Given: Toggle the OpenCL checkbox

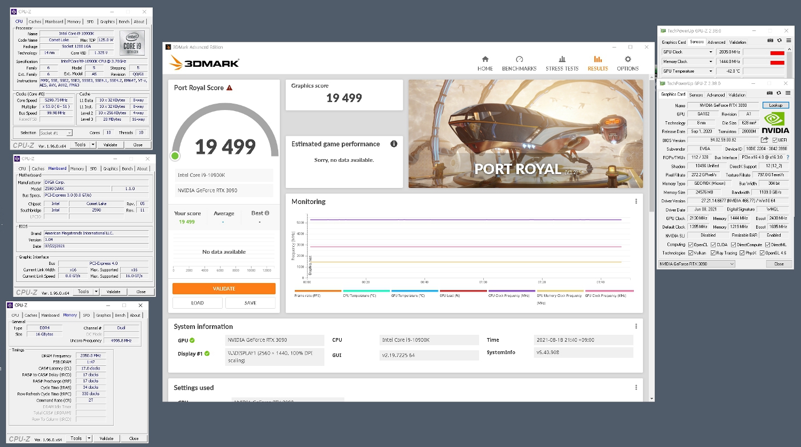Looking at the screenshot, I should (x=690, y=245).
